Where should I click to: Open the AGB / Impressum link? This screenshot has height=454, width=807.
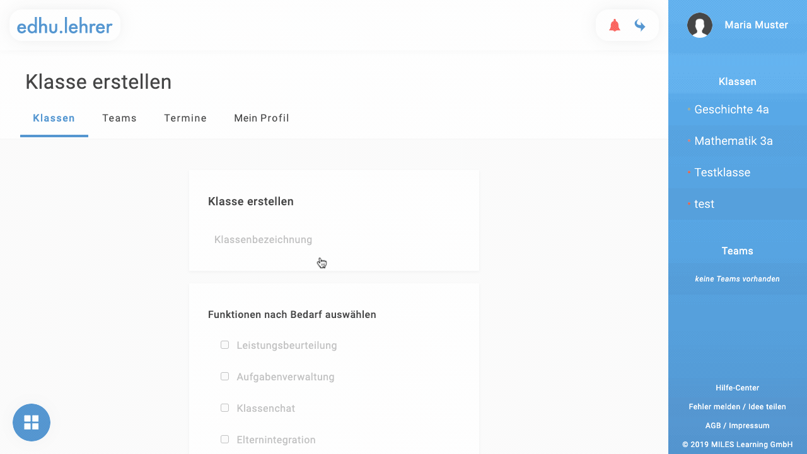(x=738, y=426)
